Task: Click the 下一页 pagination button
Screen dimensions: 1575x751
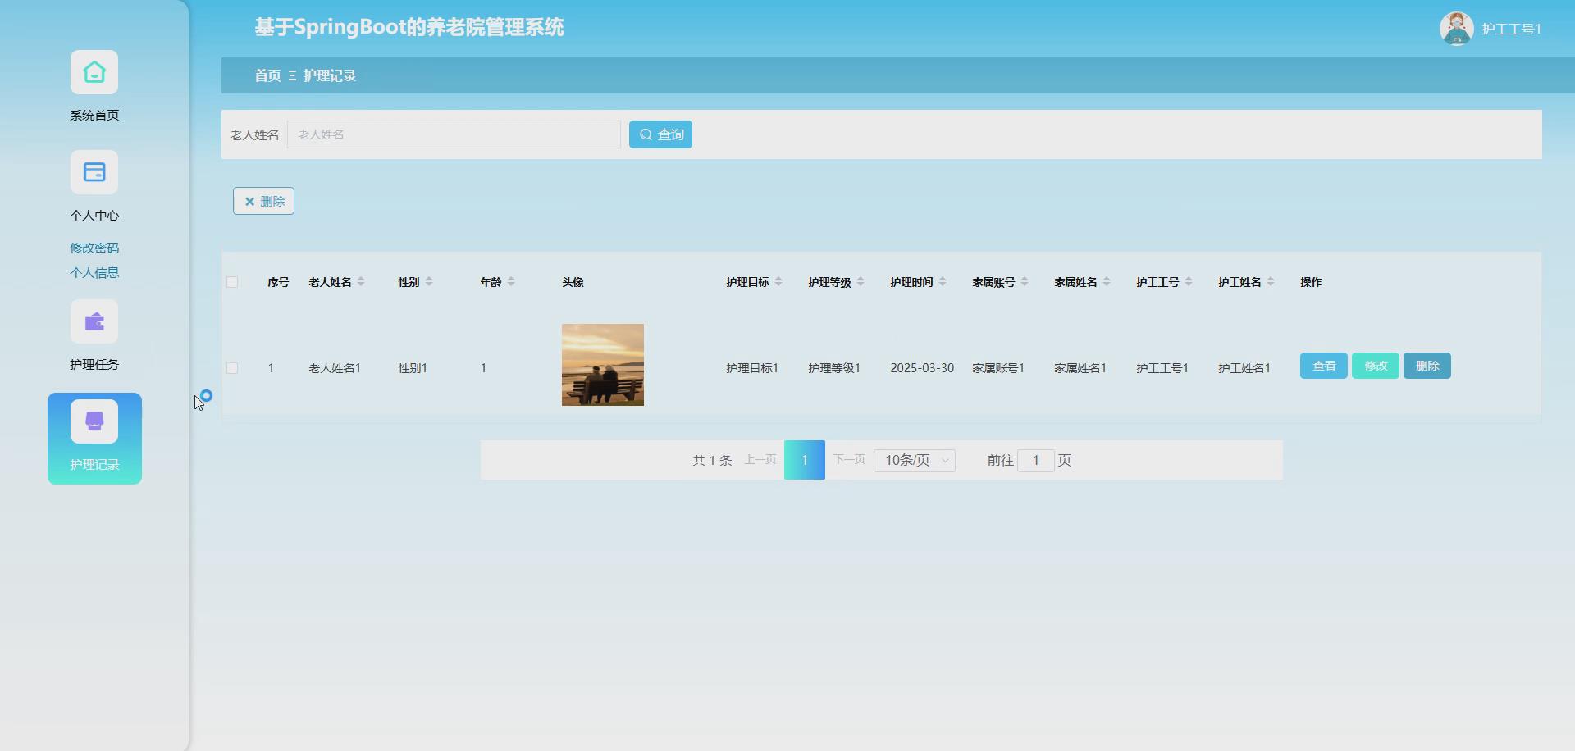Action: coord(849,459)
